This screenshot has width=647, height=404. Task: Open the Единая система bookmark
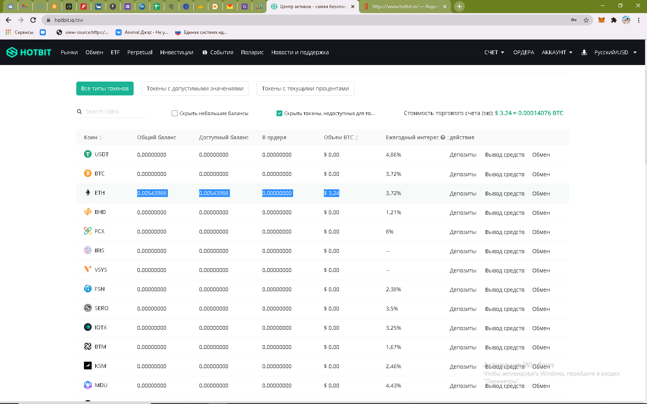pyautogui.click(x=201, y=32)
